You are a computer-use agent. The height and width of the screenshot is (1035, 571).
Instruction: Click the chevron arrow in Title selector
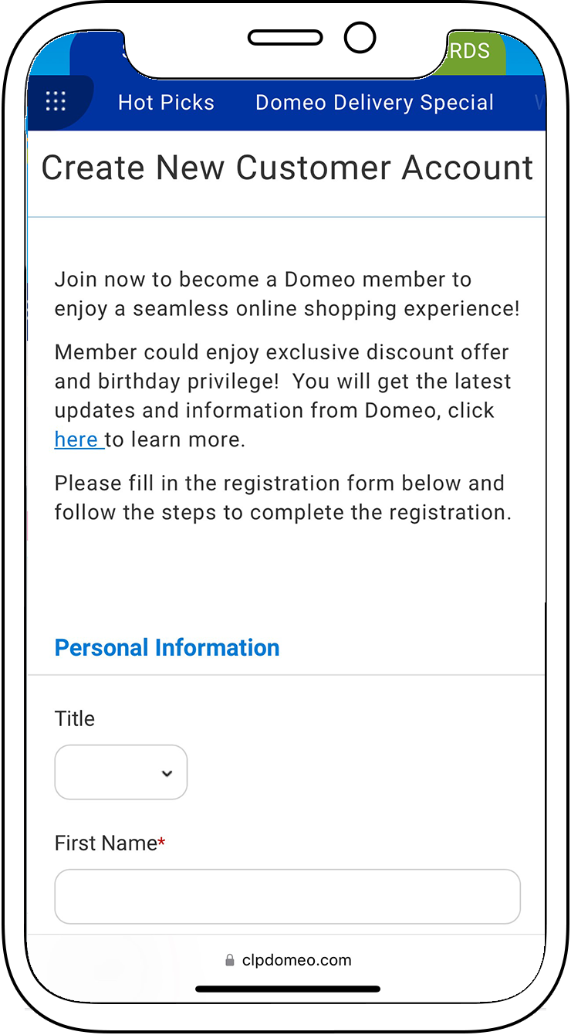tap(167, 773)
